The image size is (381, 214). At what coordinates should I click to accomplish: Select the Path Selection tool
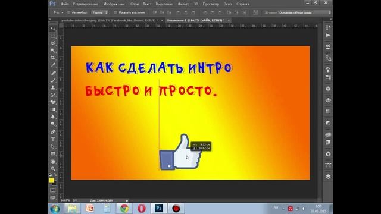[53, 146]
